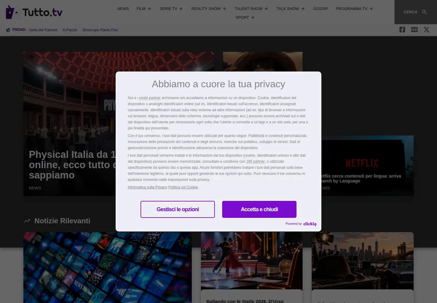Click Powered by text in the dialog
437x303 pixels.
pyautogui.click(x=293, y=224)
